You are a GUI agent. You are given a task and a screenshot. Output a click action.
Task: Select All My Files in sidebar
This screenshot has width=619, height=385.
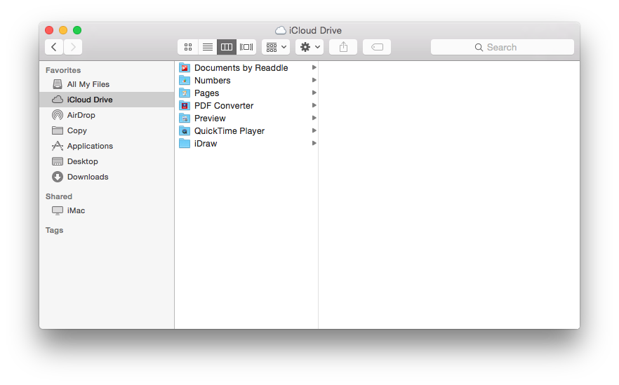pyautogui.click(x=107, y=84)
